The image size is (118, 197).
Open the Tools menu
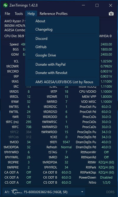point(19,14)
